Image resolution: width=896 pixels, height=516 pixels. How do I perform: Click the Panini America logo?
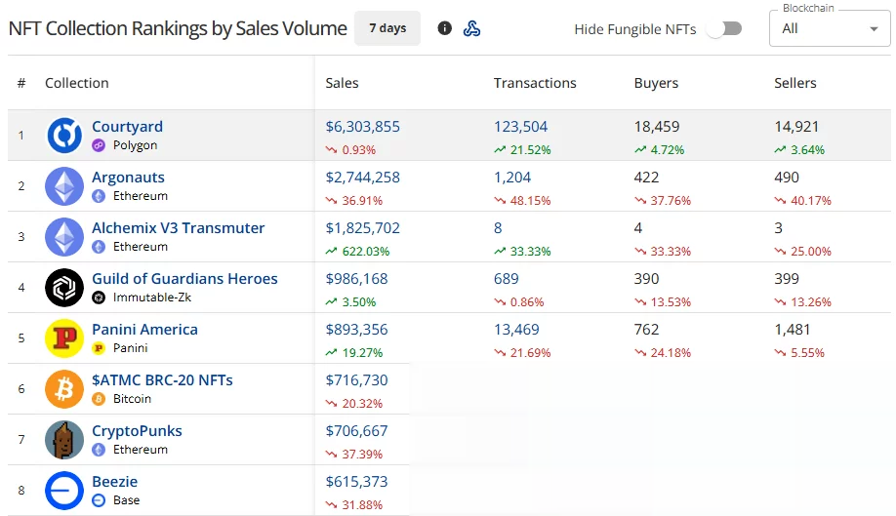[x=64, y=338]
